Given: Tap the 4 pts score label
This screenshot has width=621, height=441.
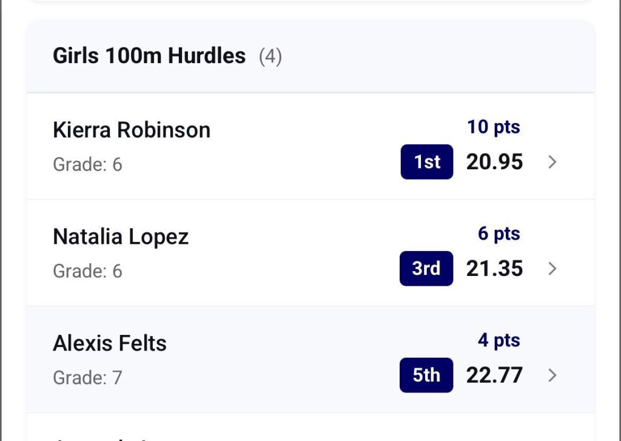Looking at the screenshot, I should coord(498,340).
